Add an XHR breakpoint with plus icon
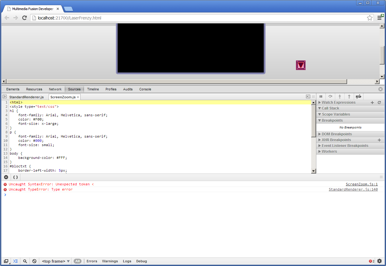 [x=379, y=140]
